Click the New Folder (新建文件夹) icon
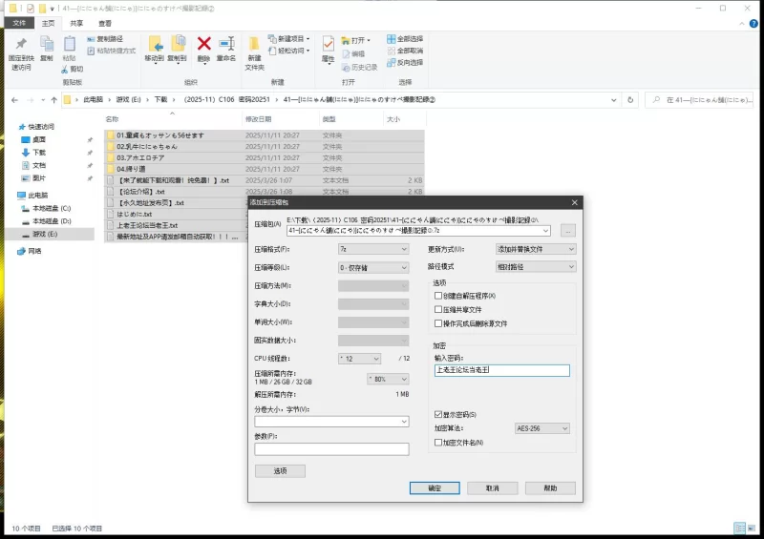The image size is (764, 539). click(x=254, y=48)
